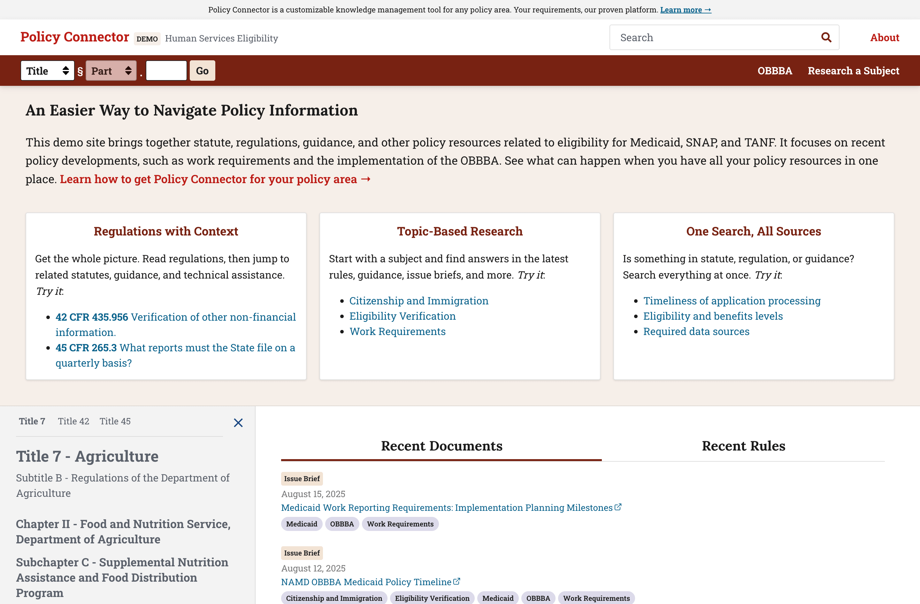Click Work Requirements tag under August 15 document

point(400,524)
